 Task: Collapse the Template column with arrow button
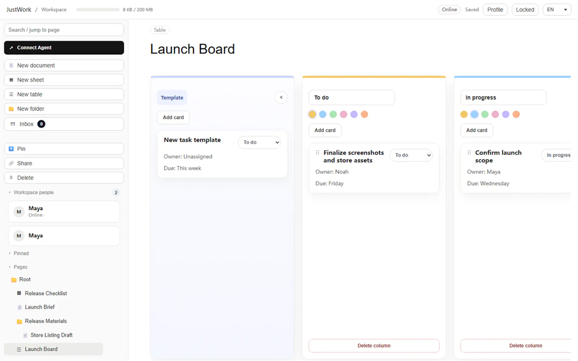pyautogui.click(x=281, y=97)
